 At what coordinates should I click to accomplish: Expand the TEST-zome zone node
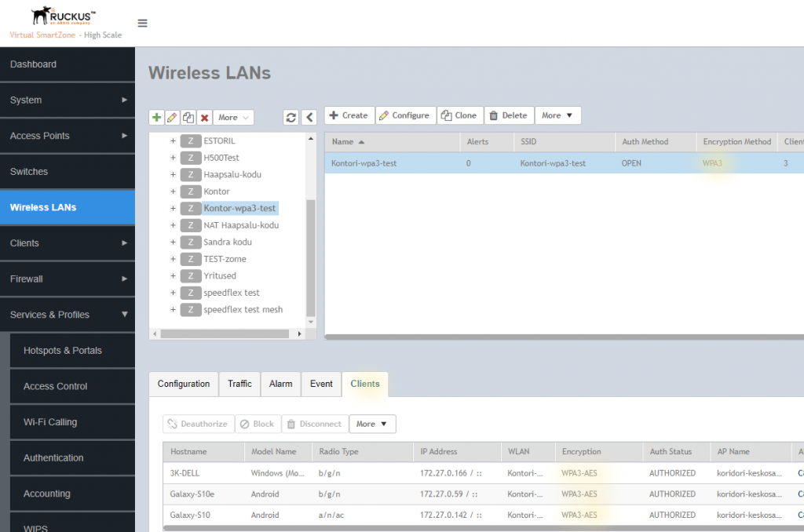coord(173,259)
